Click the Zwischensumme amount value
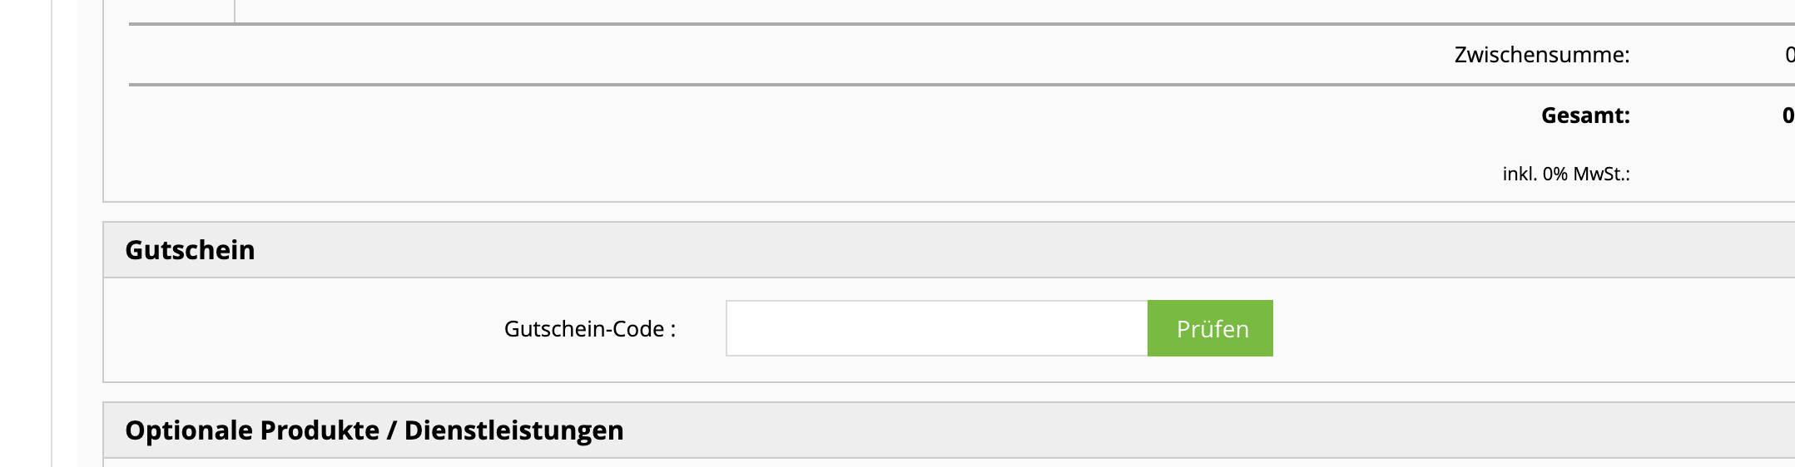 (x=1789, y=55)
